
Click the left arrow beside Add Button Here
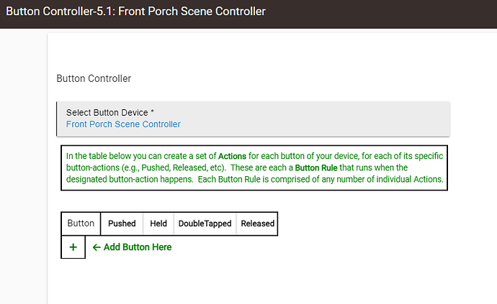97,247
